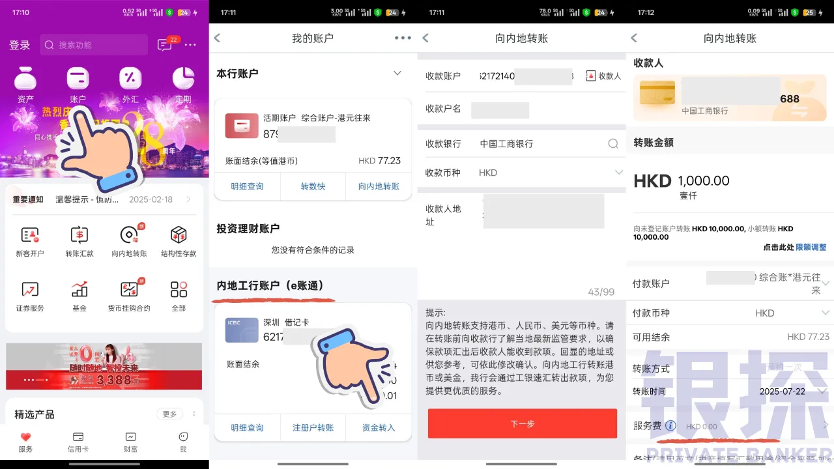Open the 3,388 promotional banner
The height and width of the screenshot is (469, 834).
point(104,366)
